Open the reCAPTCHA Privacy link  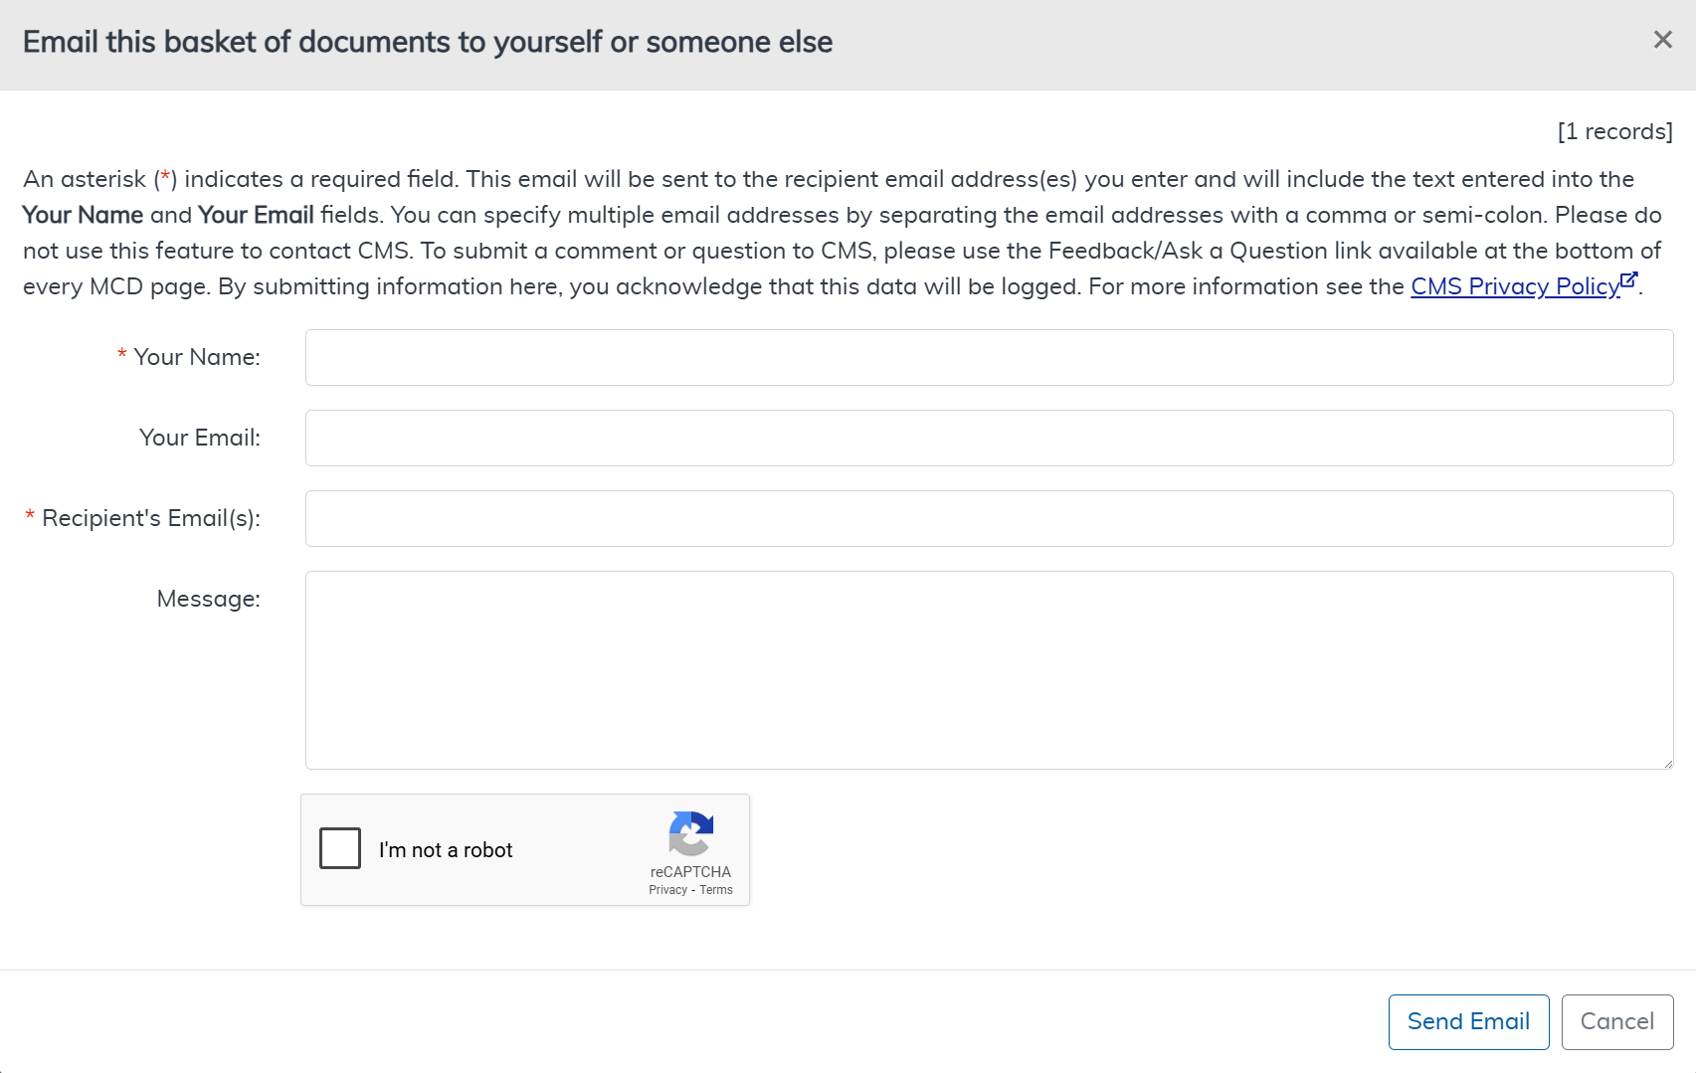[667, 890]
